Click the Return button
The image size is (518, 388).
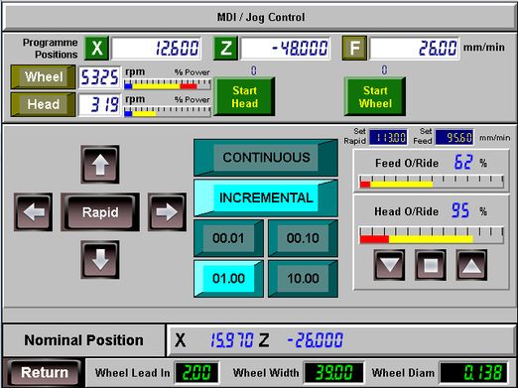45,372
